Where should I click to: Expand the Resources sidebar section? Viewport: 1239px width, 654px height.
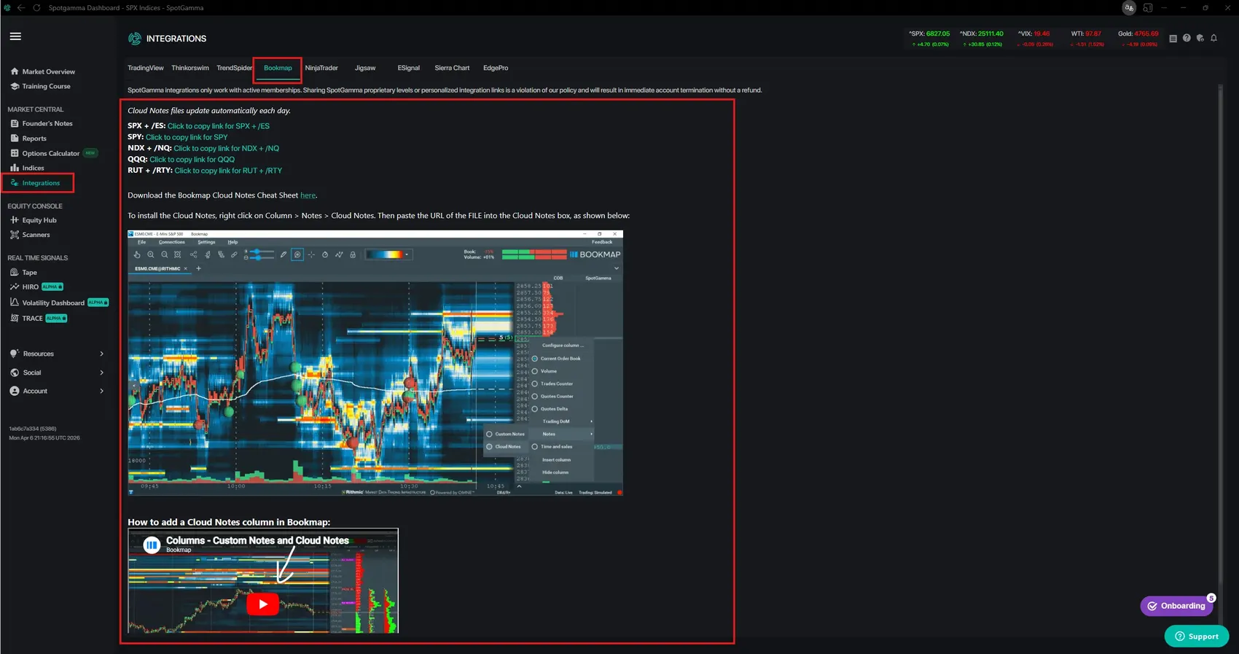(57, 354)
